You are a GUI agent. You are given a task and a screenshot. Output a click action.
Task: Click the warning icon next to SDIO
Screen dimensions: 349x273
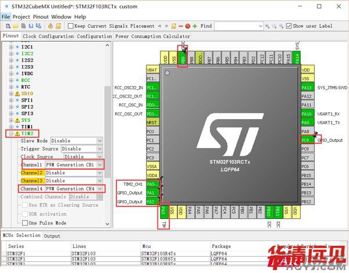(x=17, y=94)
